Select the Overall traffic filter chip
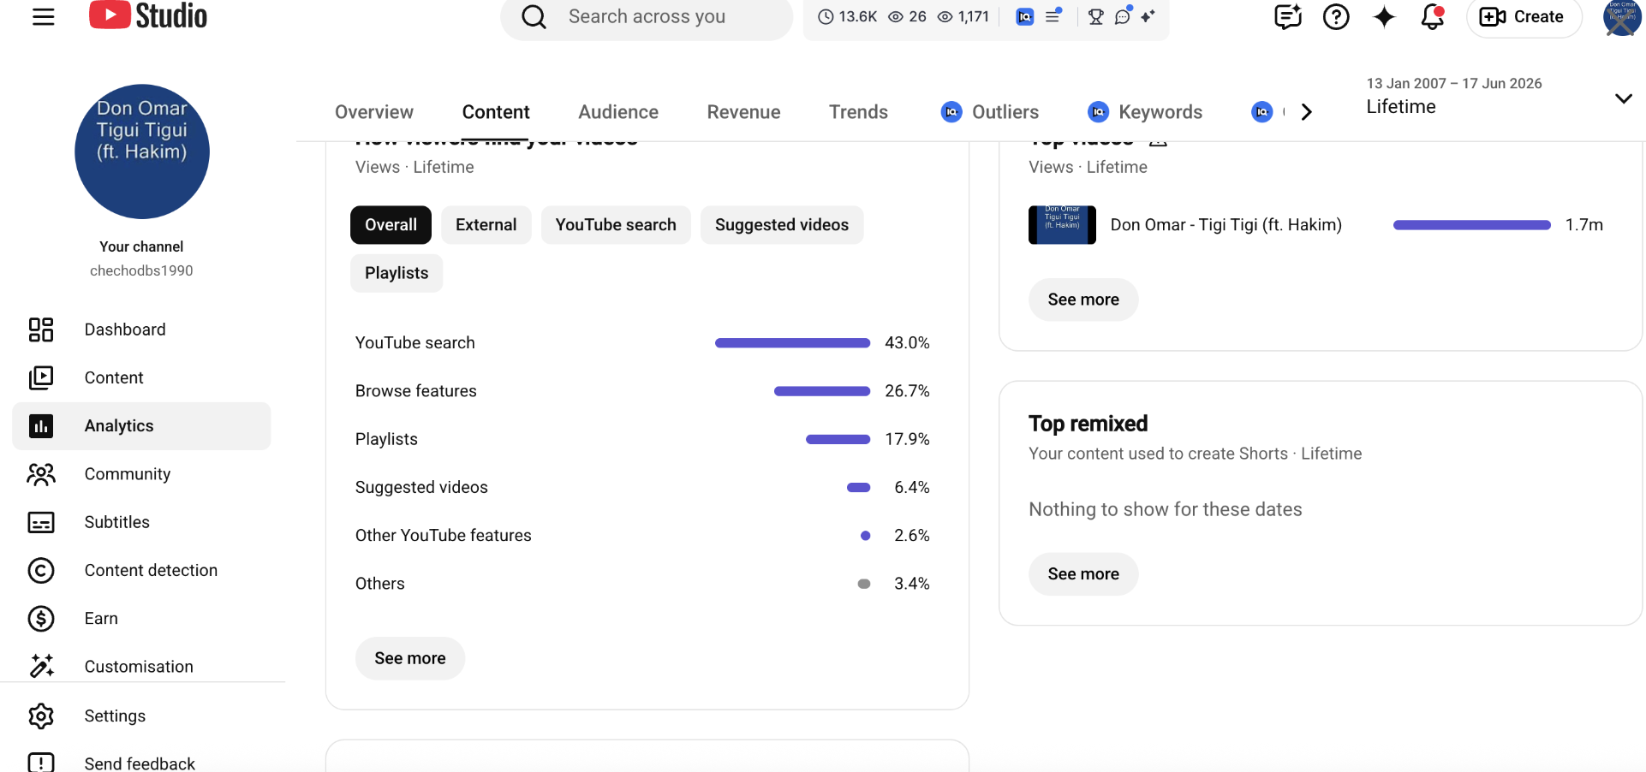The image size is (1646, 772). coord(391,225)
